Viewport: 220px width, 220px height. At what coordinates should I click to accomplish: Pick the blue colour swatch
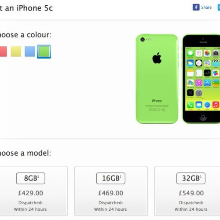pos(30,51)
